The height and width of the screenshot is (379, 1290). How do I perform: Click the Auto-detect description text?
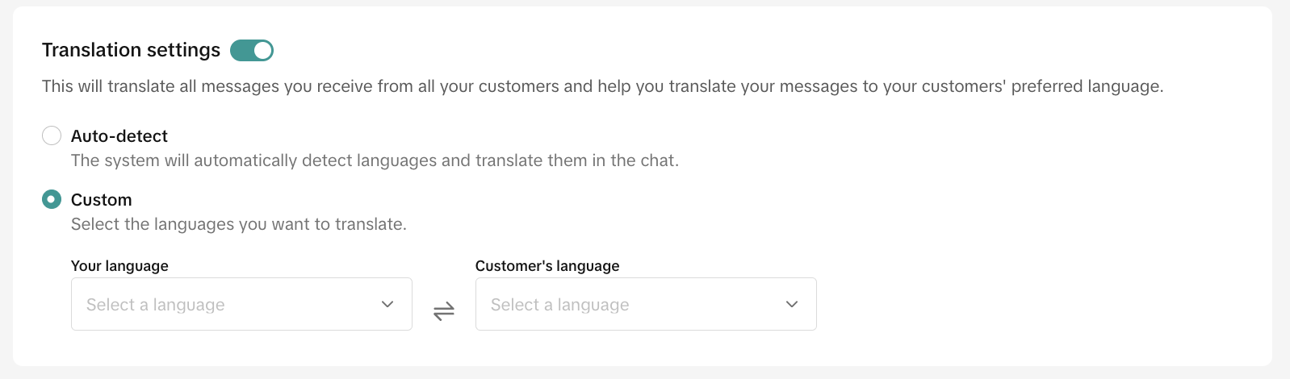(375, 160)
